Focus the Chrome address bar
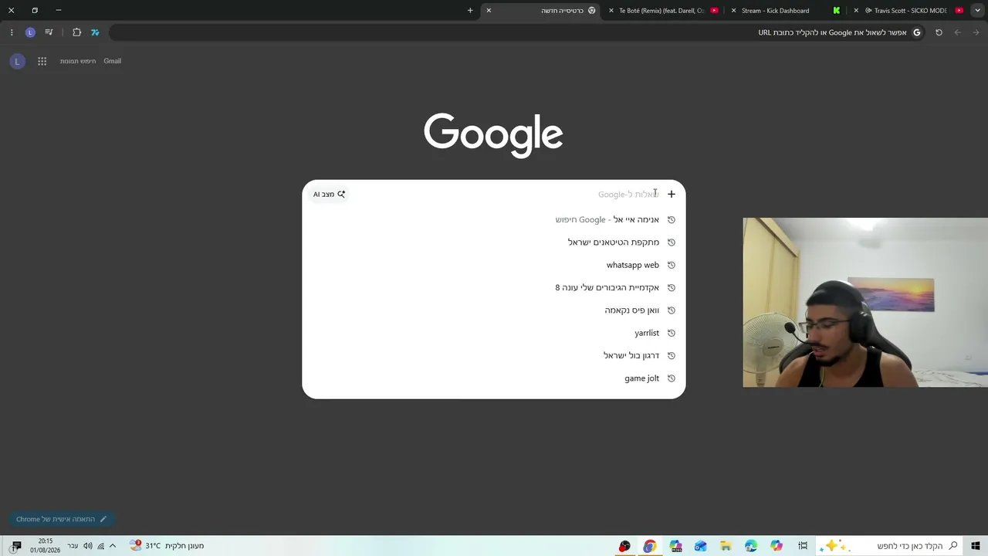Screen dimensions: 988x556 (x=517, y=32)
